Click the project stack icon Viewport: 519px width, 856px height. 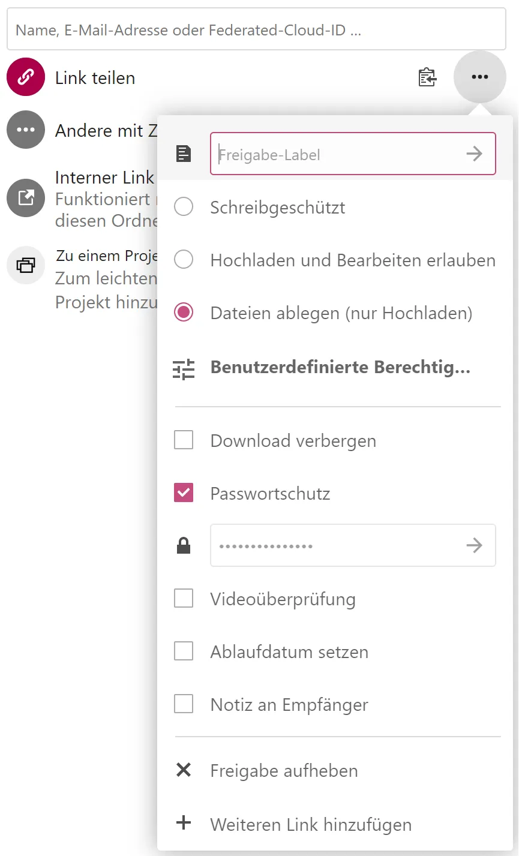click(25, 265)
